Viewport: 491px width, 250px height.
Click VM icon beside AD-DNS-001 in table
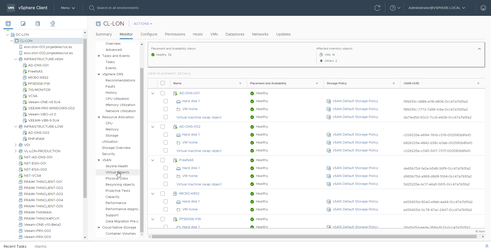(175, 93)
